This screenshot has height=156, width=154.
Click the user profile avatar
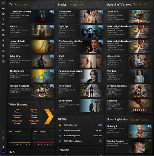(3, 152)
